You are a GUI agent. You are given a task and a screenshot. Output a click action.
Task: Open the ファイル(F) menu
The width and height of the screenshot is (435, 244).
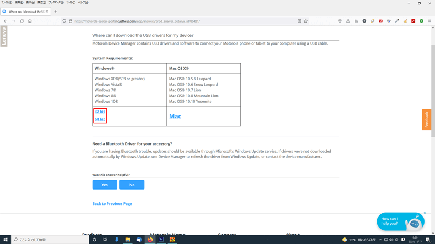[7, 3]
